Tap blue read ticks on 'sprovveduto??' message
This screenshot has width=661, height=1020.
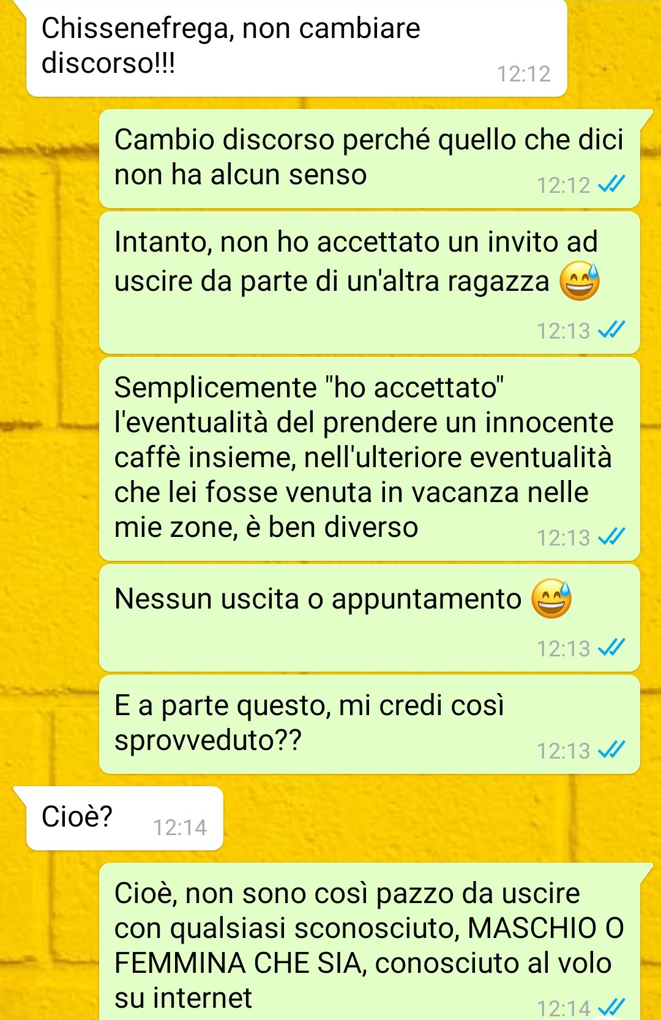coord(611,749)
